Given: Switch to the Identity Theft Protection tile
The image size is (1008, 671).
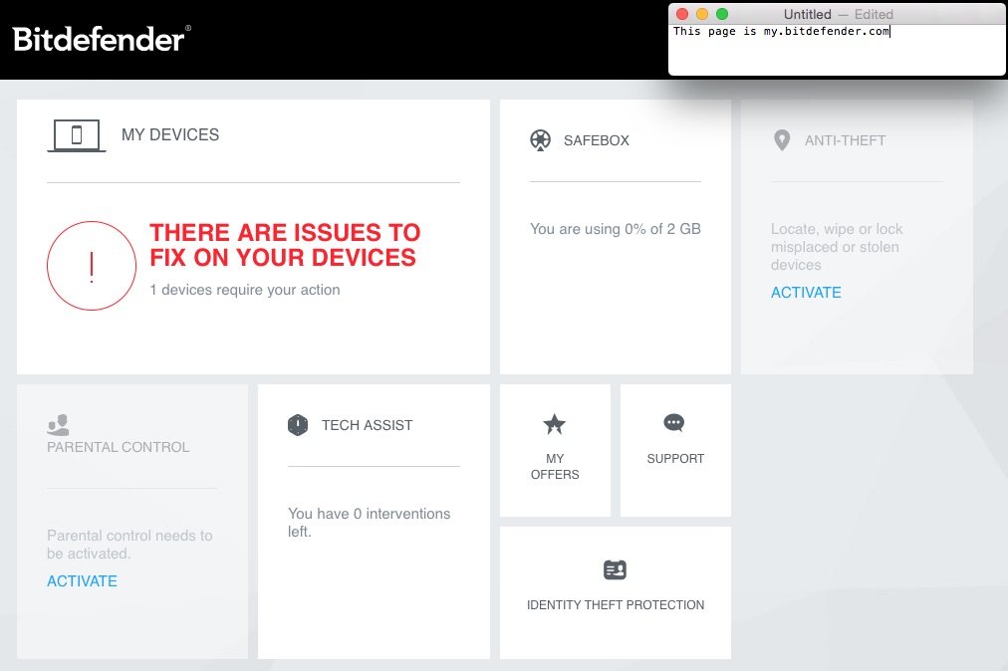Looking at the screenshot, I should pos(615,592).
